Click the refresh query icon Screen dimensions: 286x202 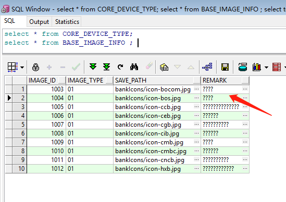click(x=120, y=67)
